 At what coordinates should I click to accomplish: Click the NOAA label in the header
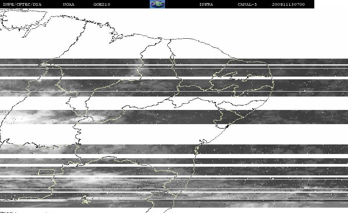[69, 4]
